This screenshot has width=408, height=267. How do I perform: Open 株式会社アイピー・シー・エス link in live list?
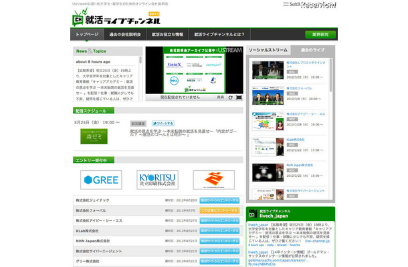(x=306, y=113)
